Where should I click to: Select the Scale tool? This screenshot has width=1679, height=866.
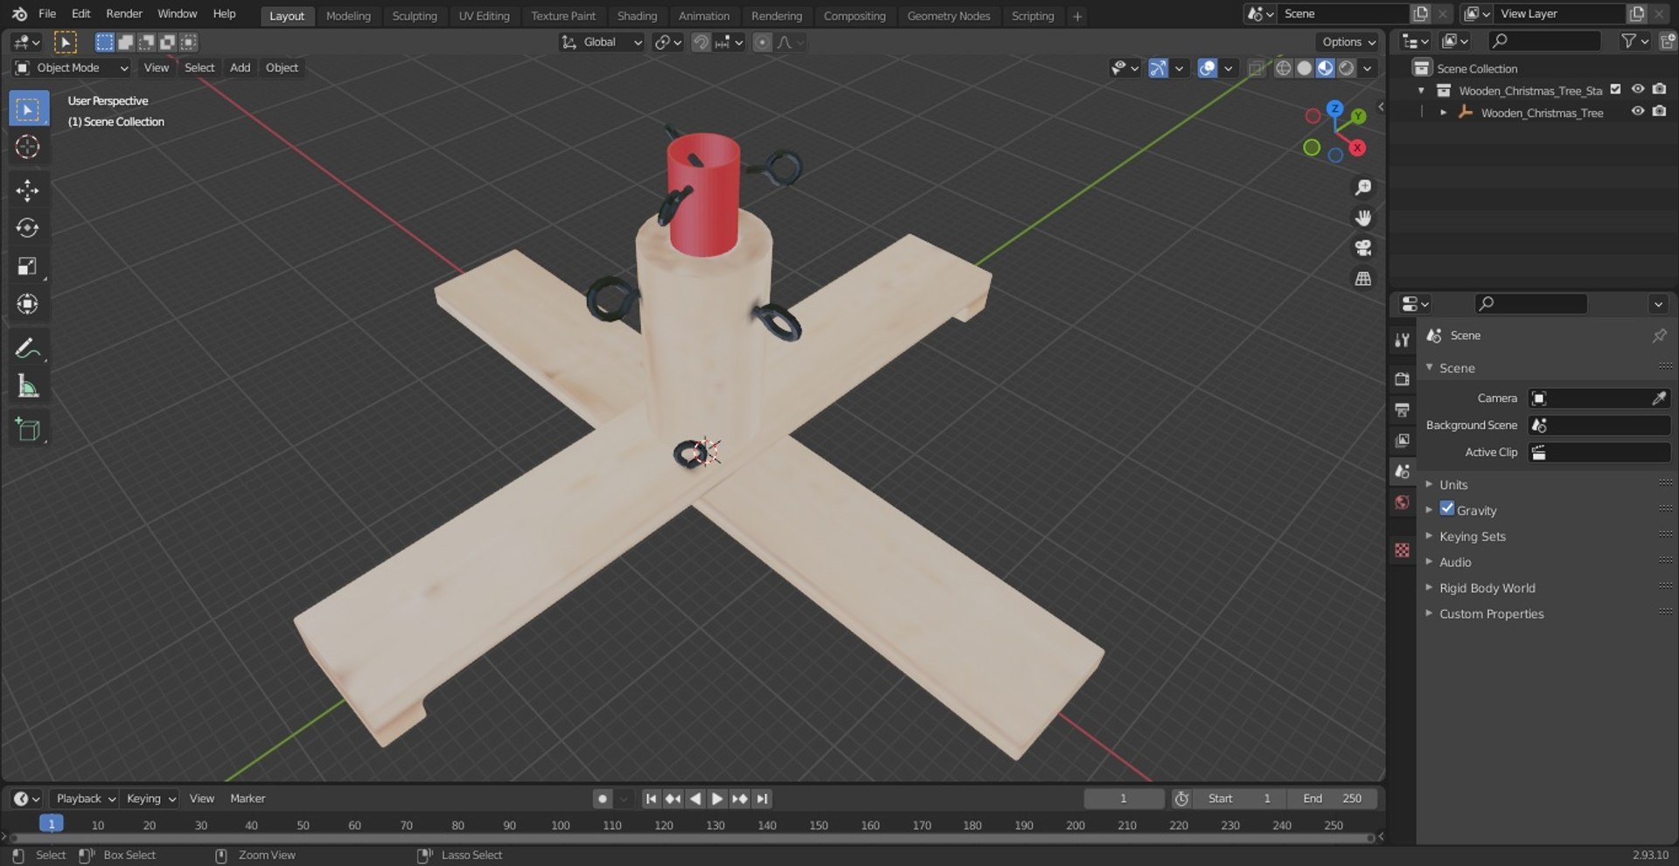tap(28, 267)
